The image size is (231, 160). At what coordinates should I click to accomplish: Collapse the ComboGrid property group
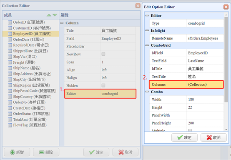coord(147,45)
